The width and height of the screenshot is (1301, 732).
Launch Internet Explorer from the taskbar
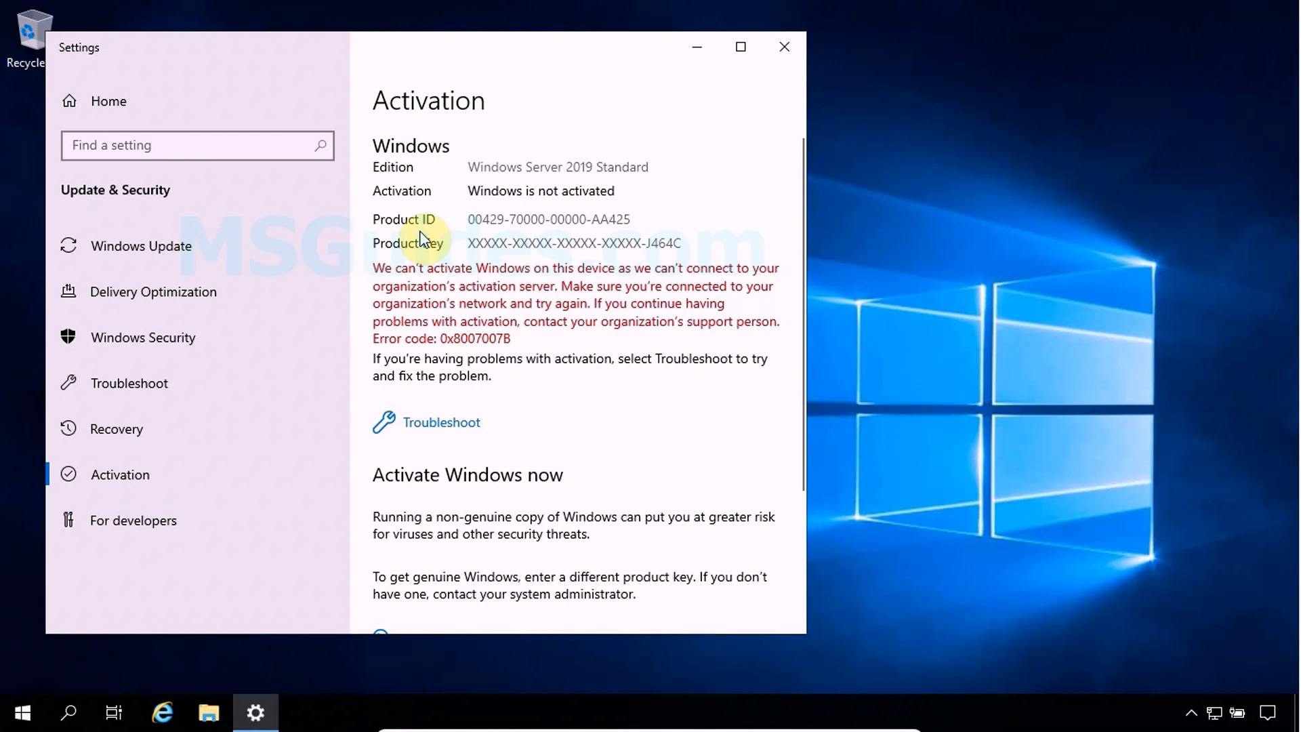pyautogui.click(x=163, y=712)
